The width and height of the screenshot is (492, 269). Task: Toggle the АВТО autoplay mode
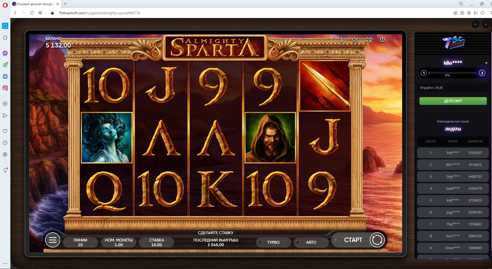coord(311,242)
